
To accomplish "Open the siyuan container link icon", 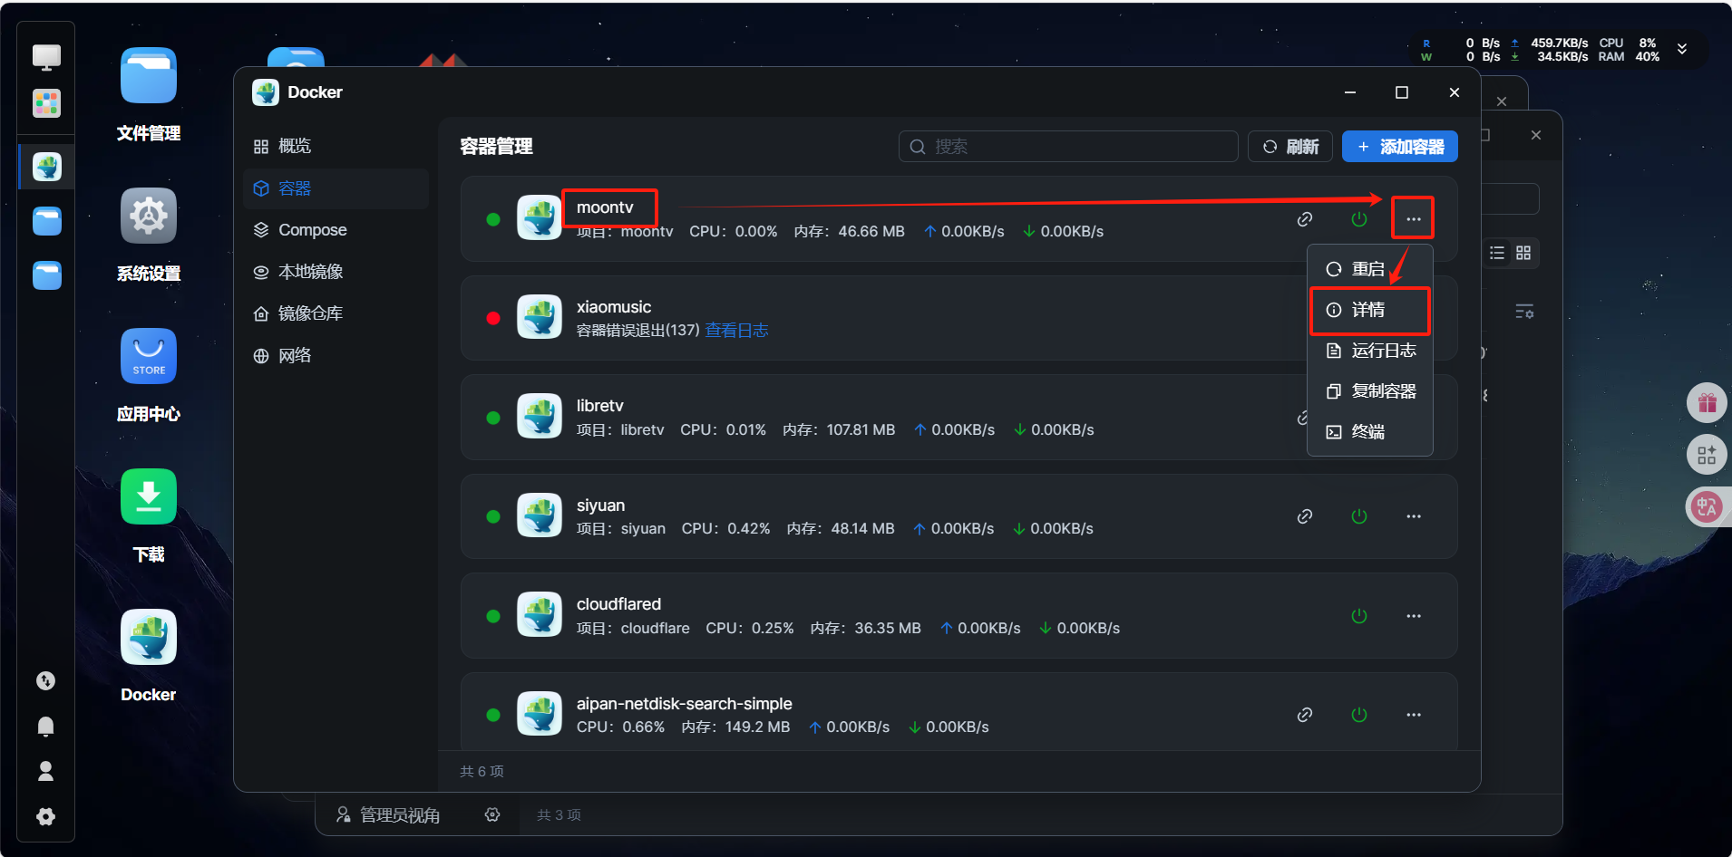I will pyautogui.click(x=1305, y=516).
